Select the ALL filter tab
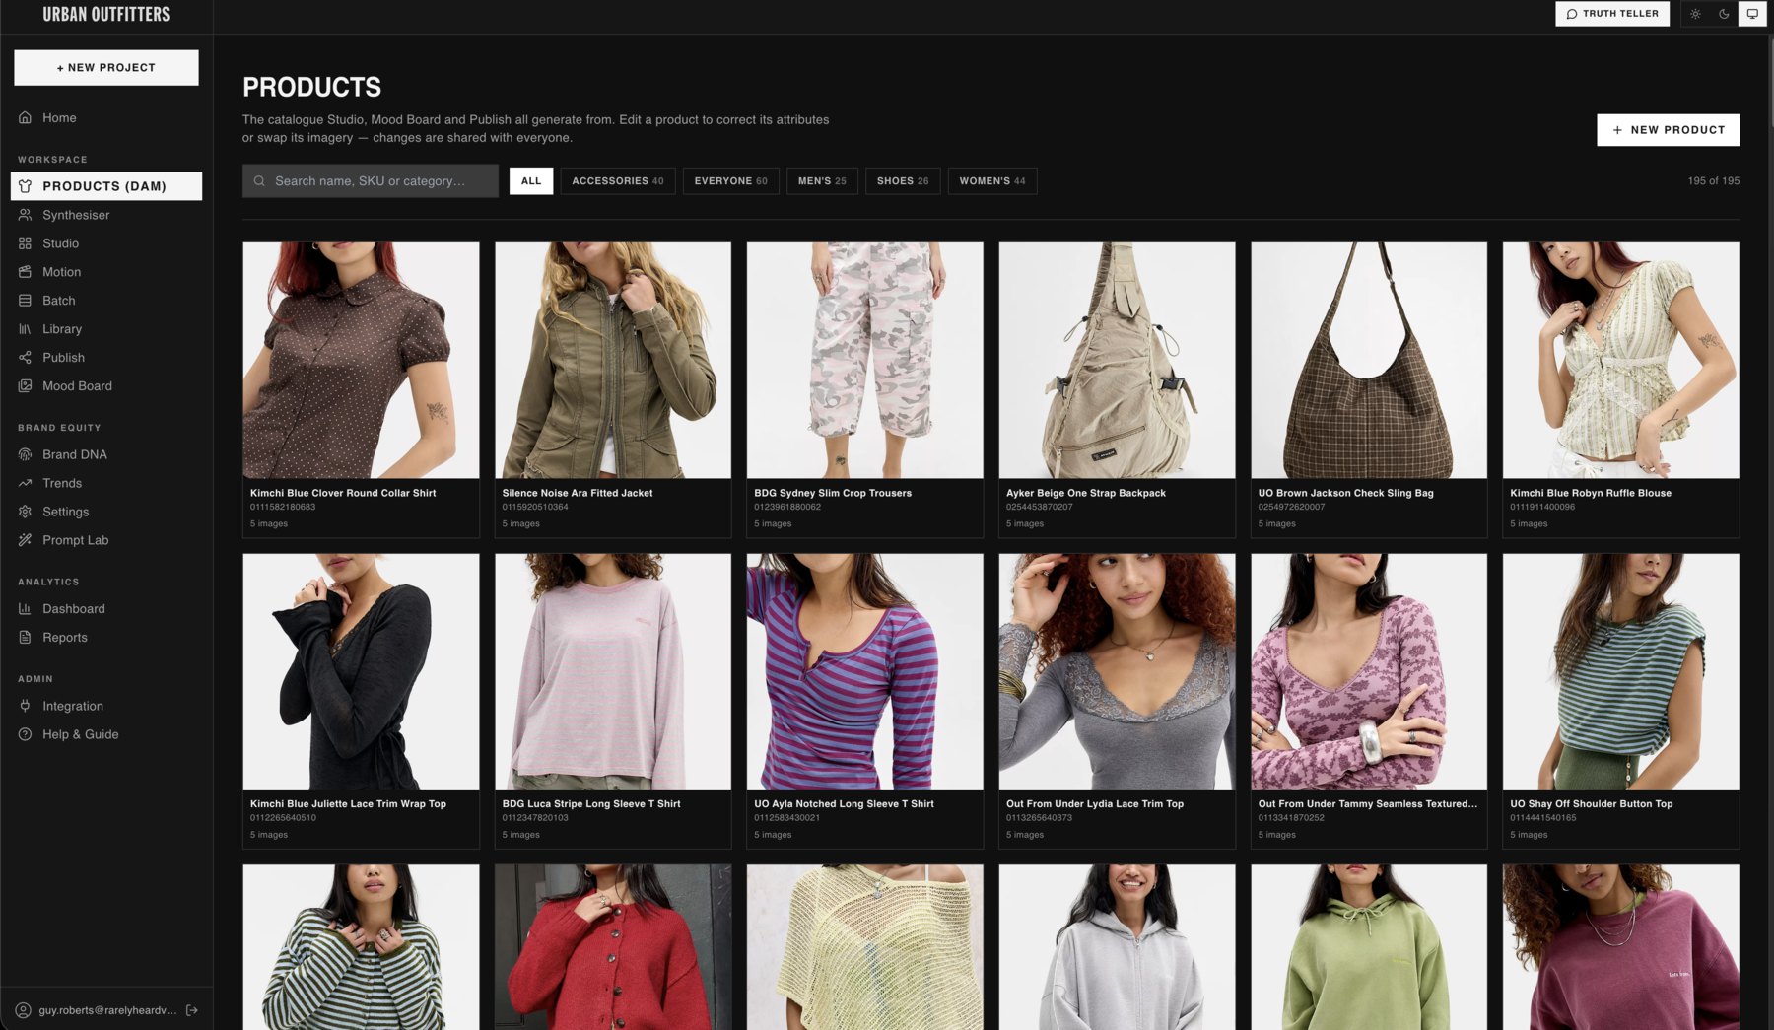 531,181
